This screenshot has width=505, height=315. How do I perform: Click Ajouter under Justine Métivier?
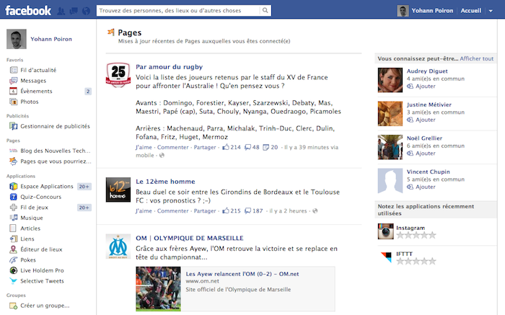pos(425,120)
